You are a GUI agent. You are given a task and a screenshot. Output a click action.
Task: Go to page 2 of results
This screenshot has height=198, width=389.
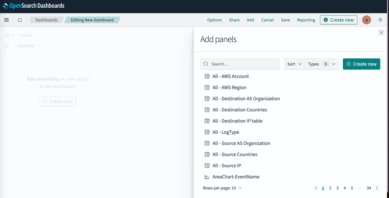[330, 188]
